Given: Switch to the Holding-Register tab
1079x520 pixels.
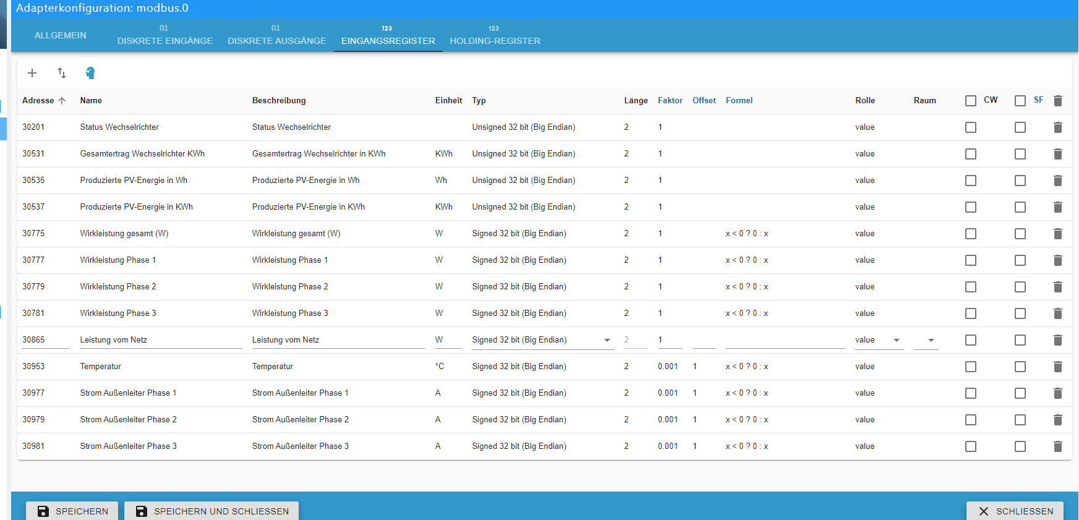Looking at the screenshot, I should (495, 36).
